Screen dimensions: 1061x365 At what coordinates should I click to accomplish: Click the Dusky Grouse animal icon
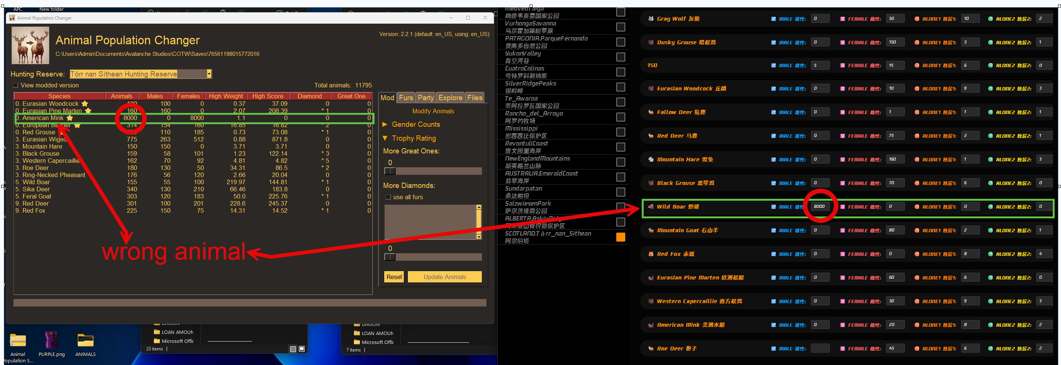click(x=651, y=42)
